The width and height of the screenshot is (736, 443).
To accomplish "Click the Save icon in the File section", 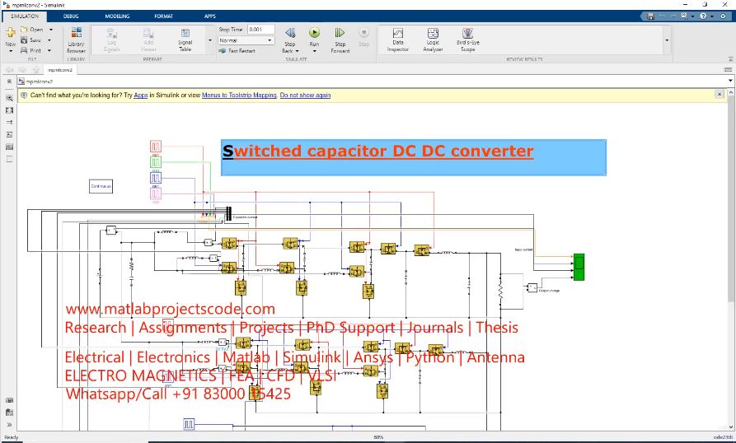I will tap(24, 40).
